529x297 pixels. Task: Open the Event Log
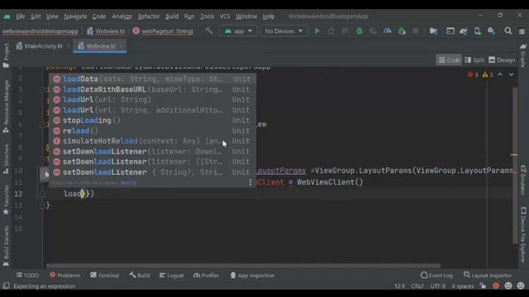pyautogui.click(x=436, y=275)
